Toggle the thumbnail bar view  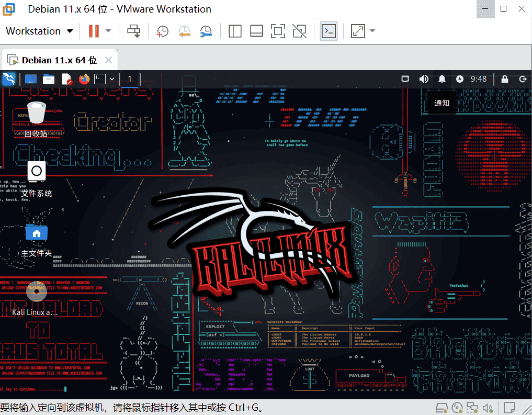(x=256, y=31)
